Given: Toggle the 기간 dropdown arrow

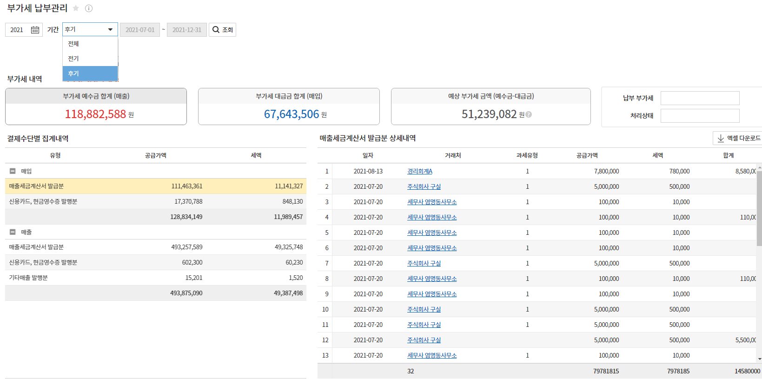Looking at the screenshot, I should pyautogui.click(x=110, y=29).
